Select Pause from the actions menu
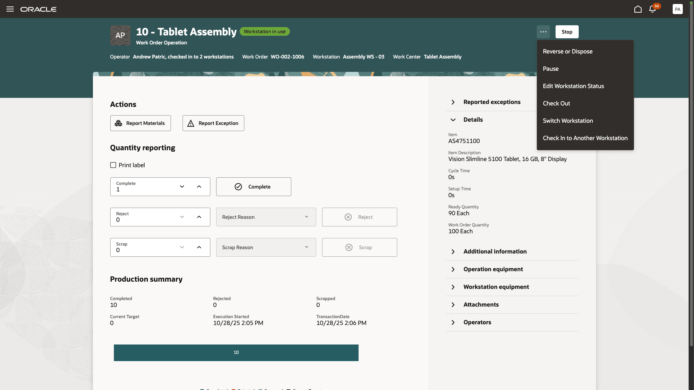This screenshot has width=694, height=390. [x=551, y=69]
